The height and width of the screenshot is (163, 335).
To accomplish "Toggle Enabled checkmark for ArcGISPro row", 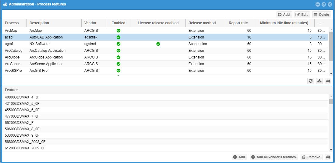I will tap(118, 71).
